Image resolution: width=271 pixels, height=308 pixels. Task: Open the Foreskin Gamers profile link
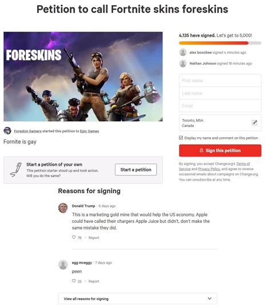point(27,131)
